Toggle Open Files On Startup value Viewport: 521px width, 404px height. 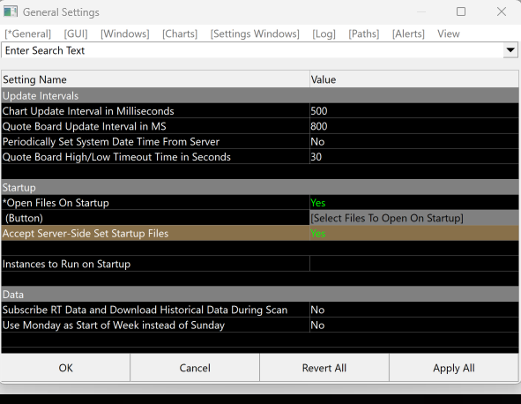tap(413, 203)
